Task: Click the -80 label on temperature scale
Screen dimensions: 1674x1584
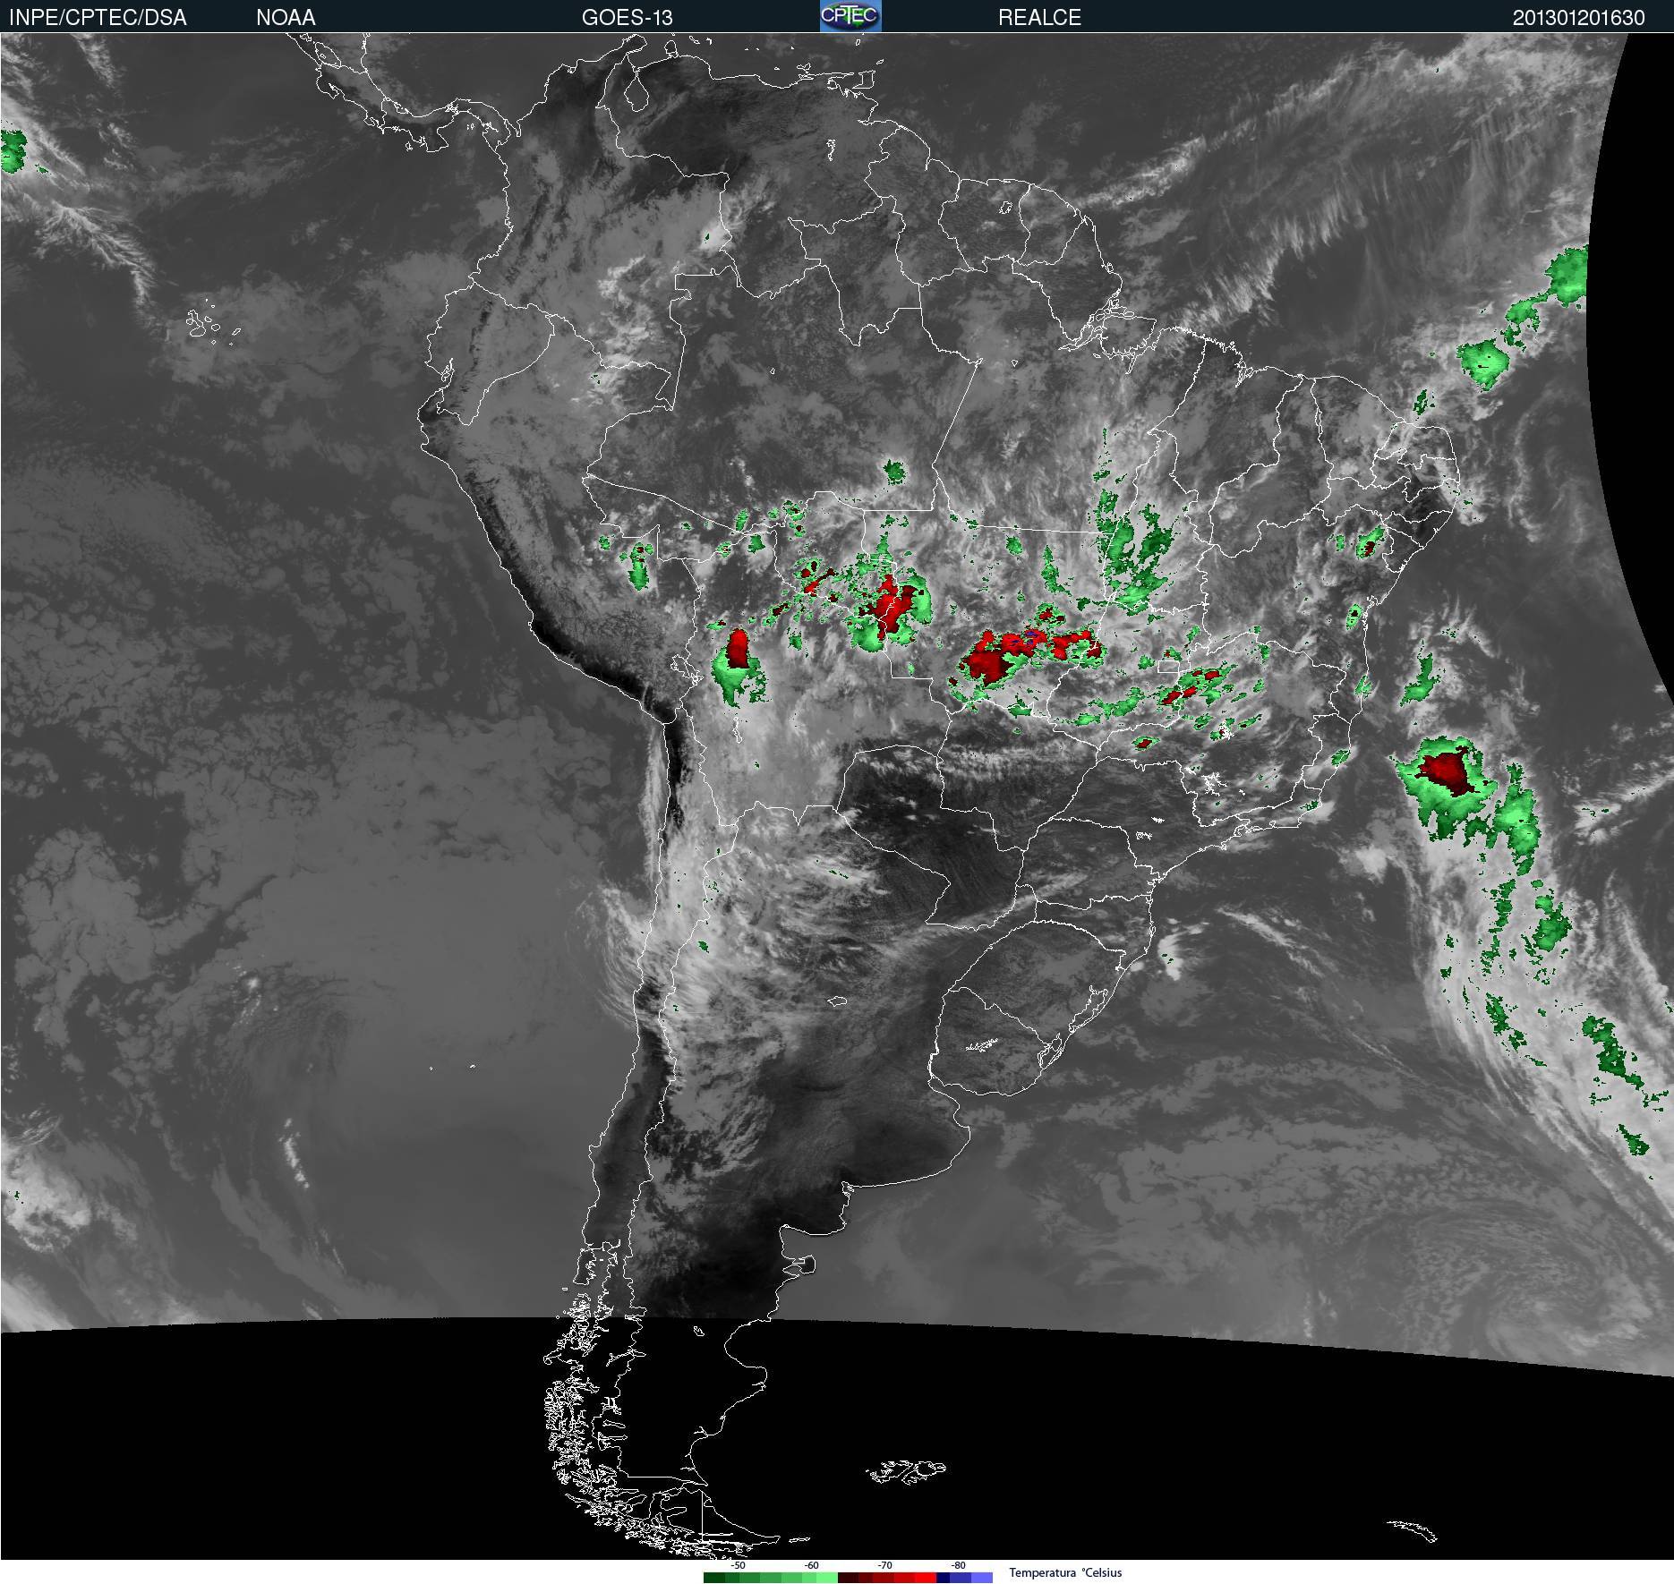Action: [958, 1566]
